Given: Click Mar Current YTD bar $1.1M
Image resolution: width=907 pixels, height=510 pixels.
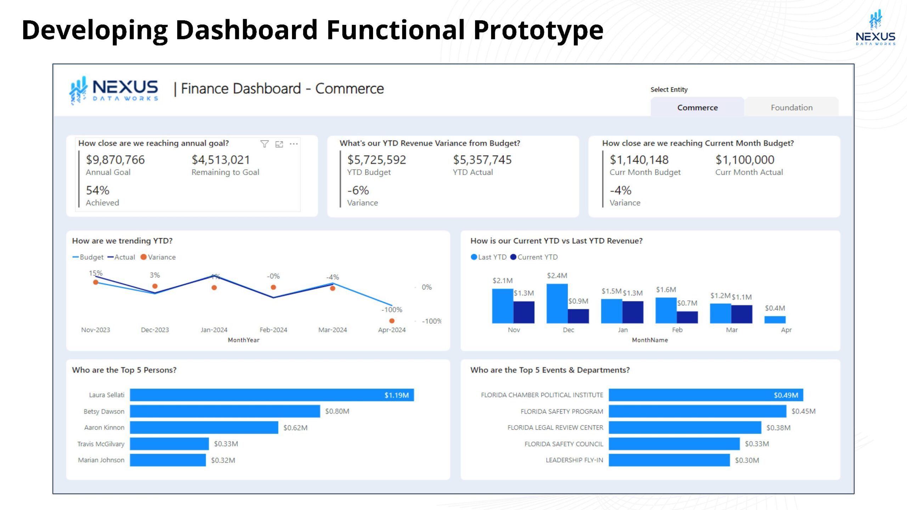Looking at the screenshot, I should point(742,314).
